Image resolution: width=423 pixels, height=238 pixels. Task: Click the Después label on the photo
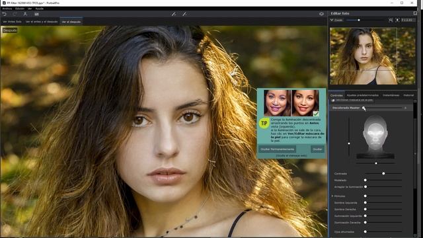pyautogui.click(x=10, y=30)
